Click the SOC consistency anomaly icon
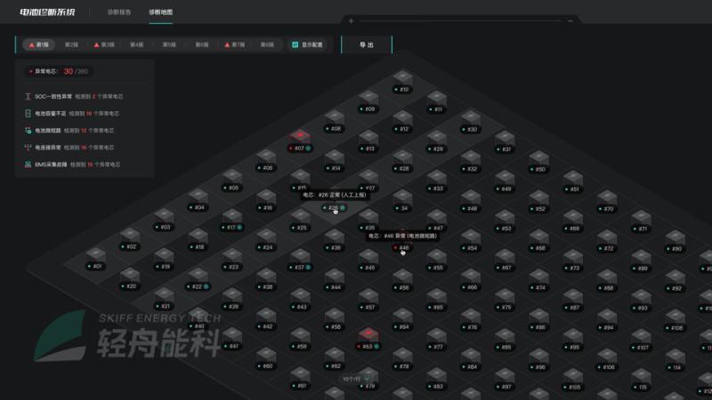 28,96
